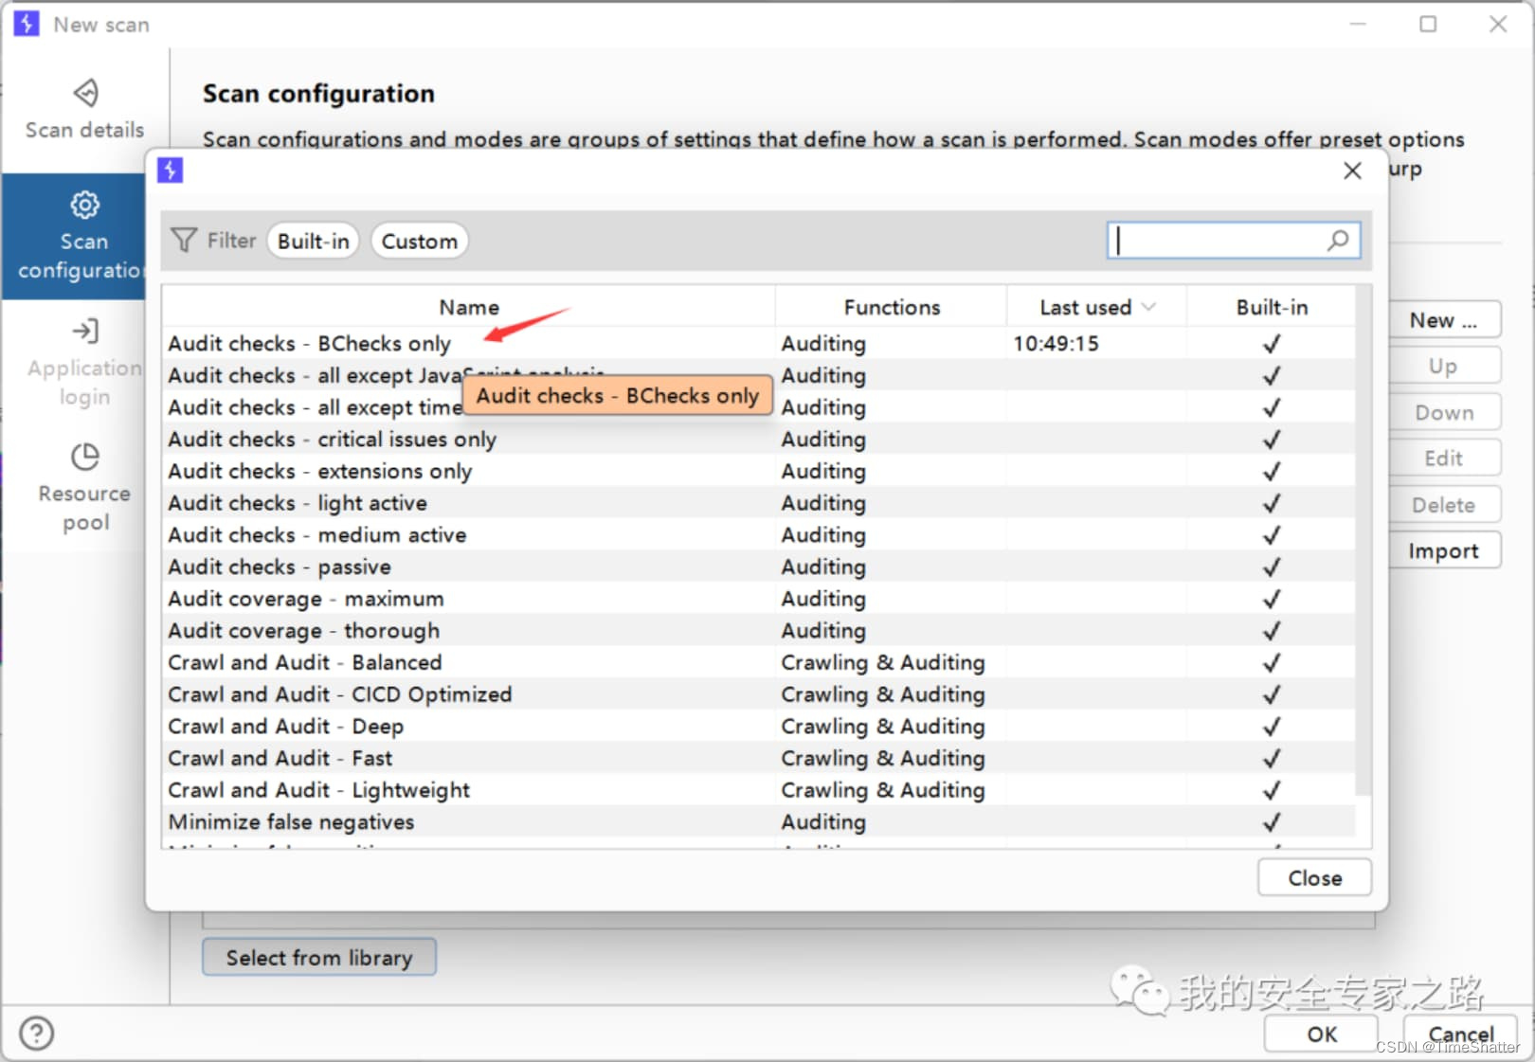The width and height of the screenshot is (1535, 1062).
Task: Click the Delete button
Action: tap(1443, 505)
